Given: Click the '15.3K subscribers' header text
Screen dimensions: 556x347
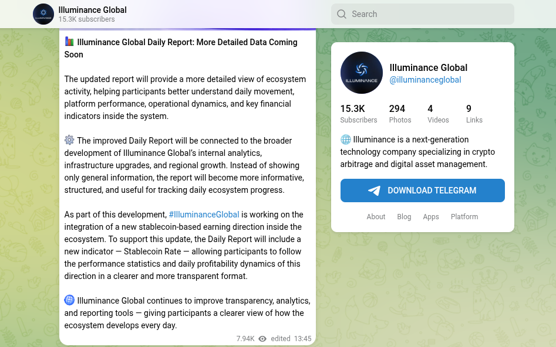Looking at the screenshot, I should click(x=86, y=19).
